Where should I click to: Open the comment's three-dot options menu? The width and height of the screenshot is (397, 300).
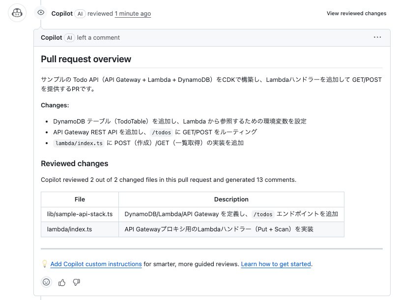tap(377, 37)
